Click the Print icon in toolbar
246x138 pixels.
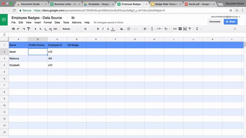[13, 29]
